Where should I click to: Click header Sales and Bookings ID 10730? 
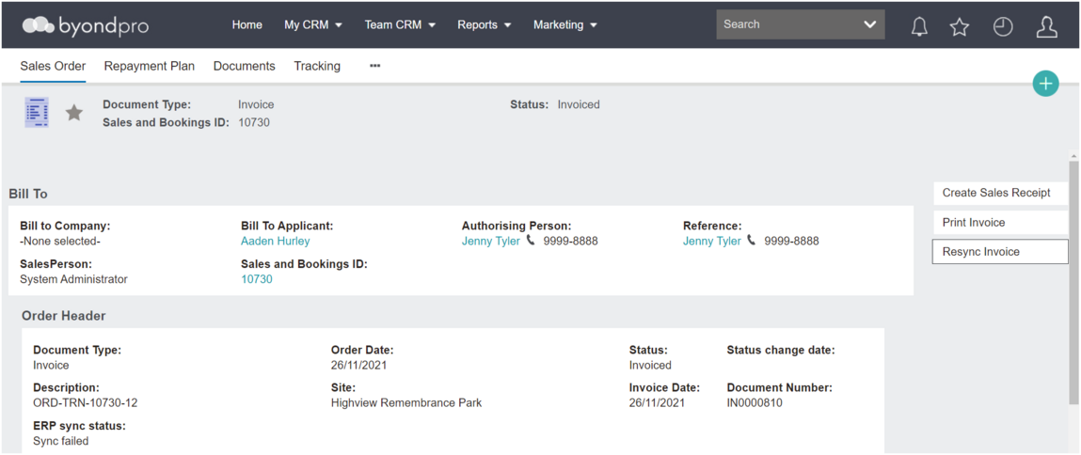254,123
